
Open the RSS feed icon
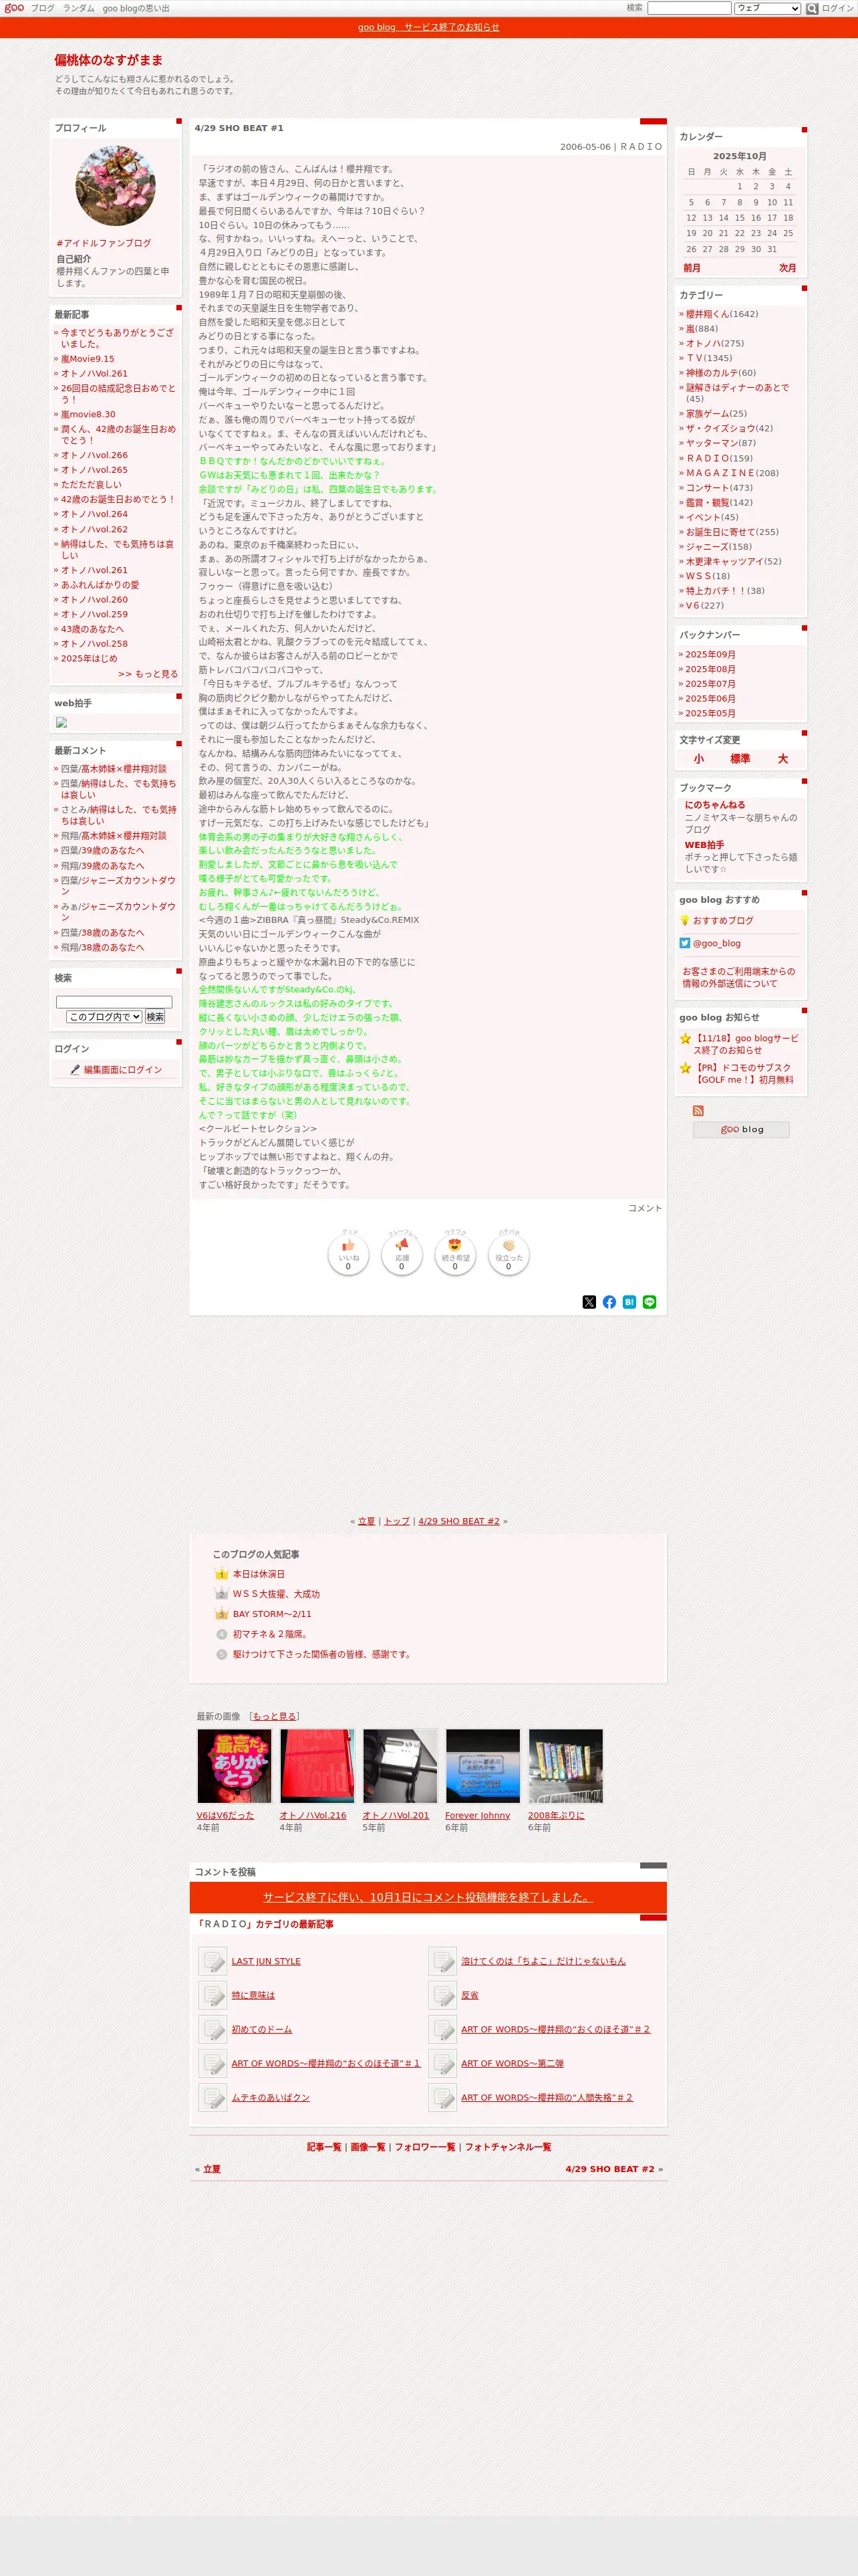pyautogui.click(x=698, y=1110)
